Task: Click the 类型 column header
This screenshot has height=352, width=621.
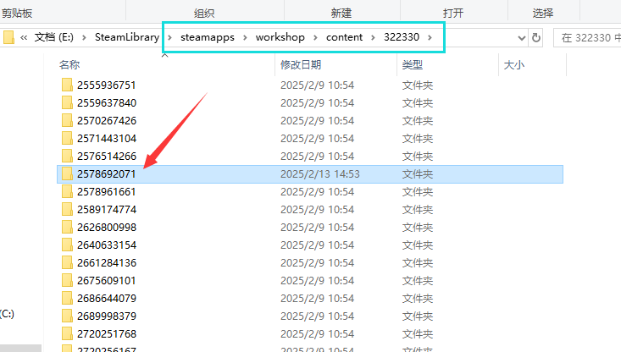Action: pos(412,64)
